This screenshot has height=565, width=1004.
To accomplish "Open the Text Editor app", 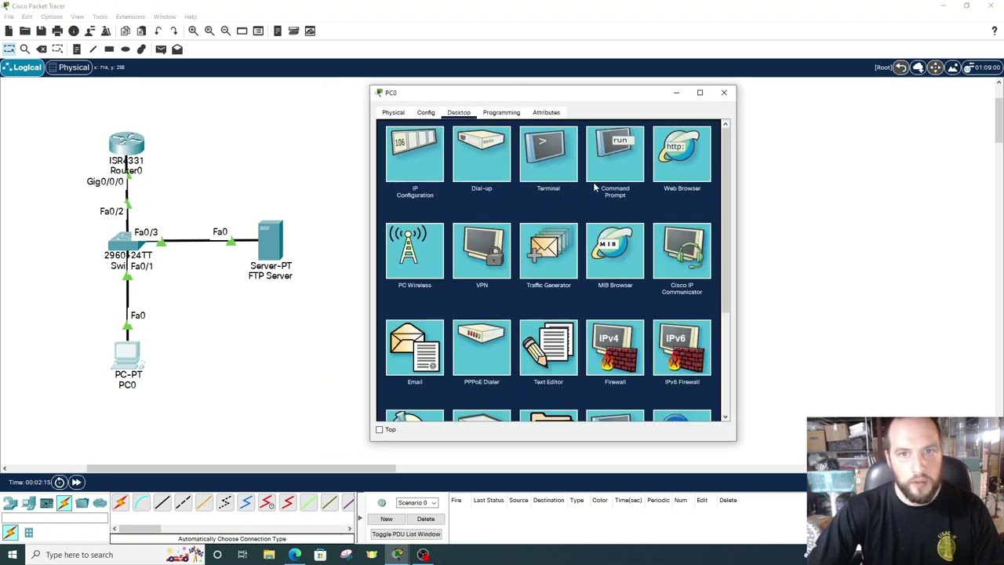I will click(x=548, y=348).
